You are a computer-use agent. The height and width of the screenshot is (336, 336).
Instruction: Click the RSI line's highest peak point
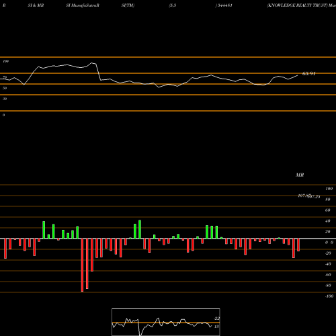(91, 63)
